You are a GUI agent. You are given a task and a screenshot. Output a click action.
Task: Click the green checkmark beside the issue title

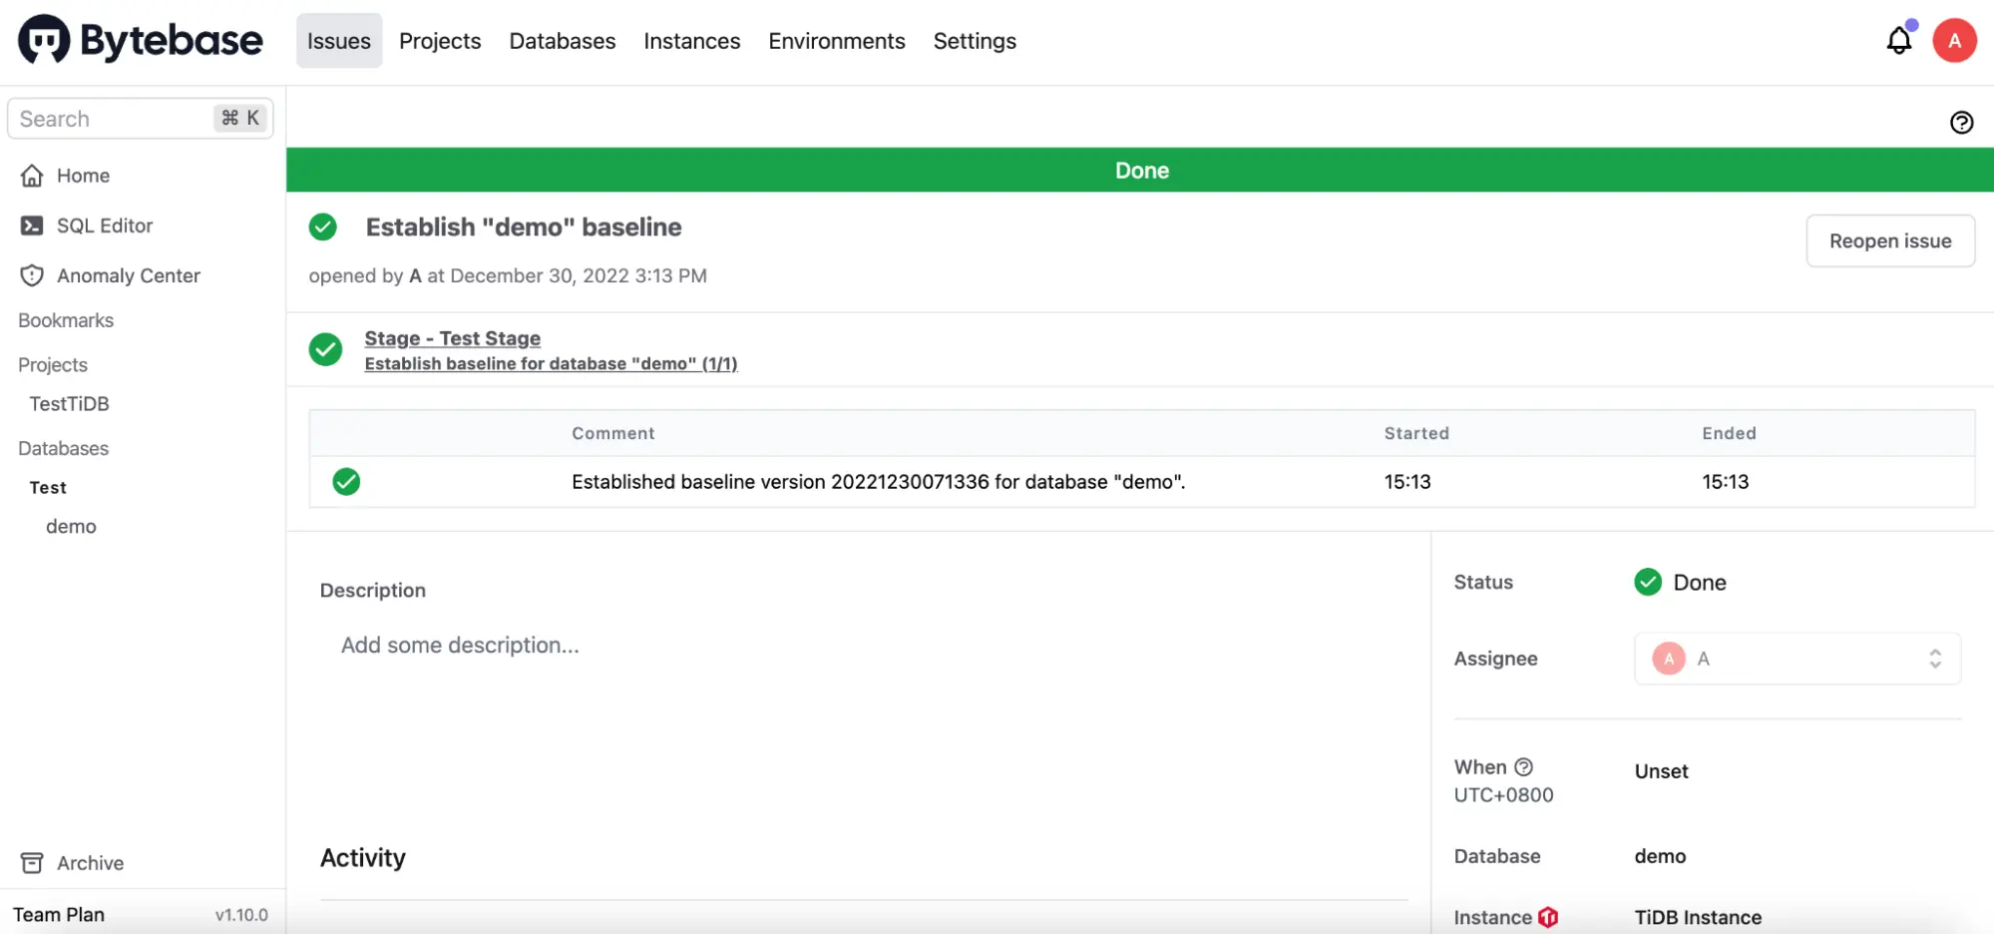[322, 227]
